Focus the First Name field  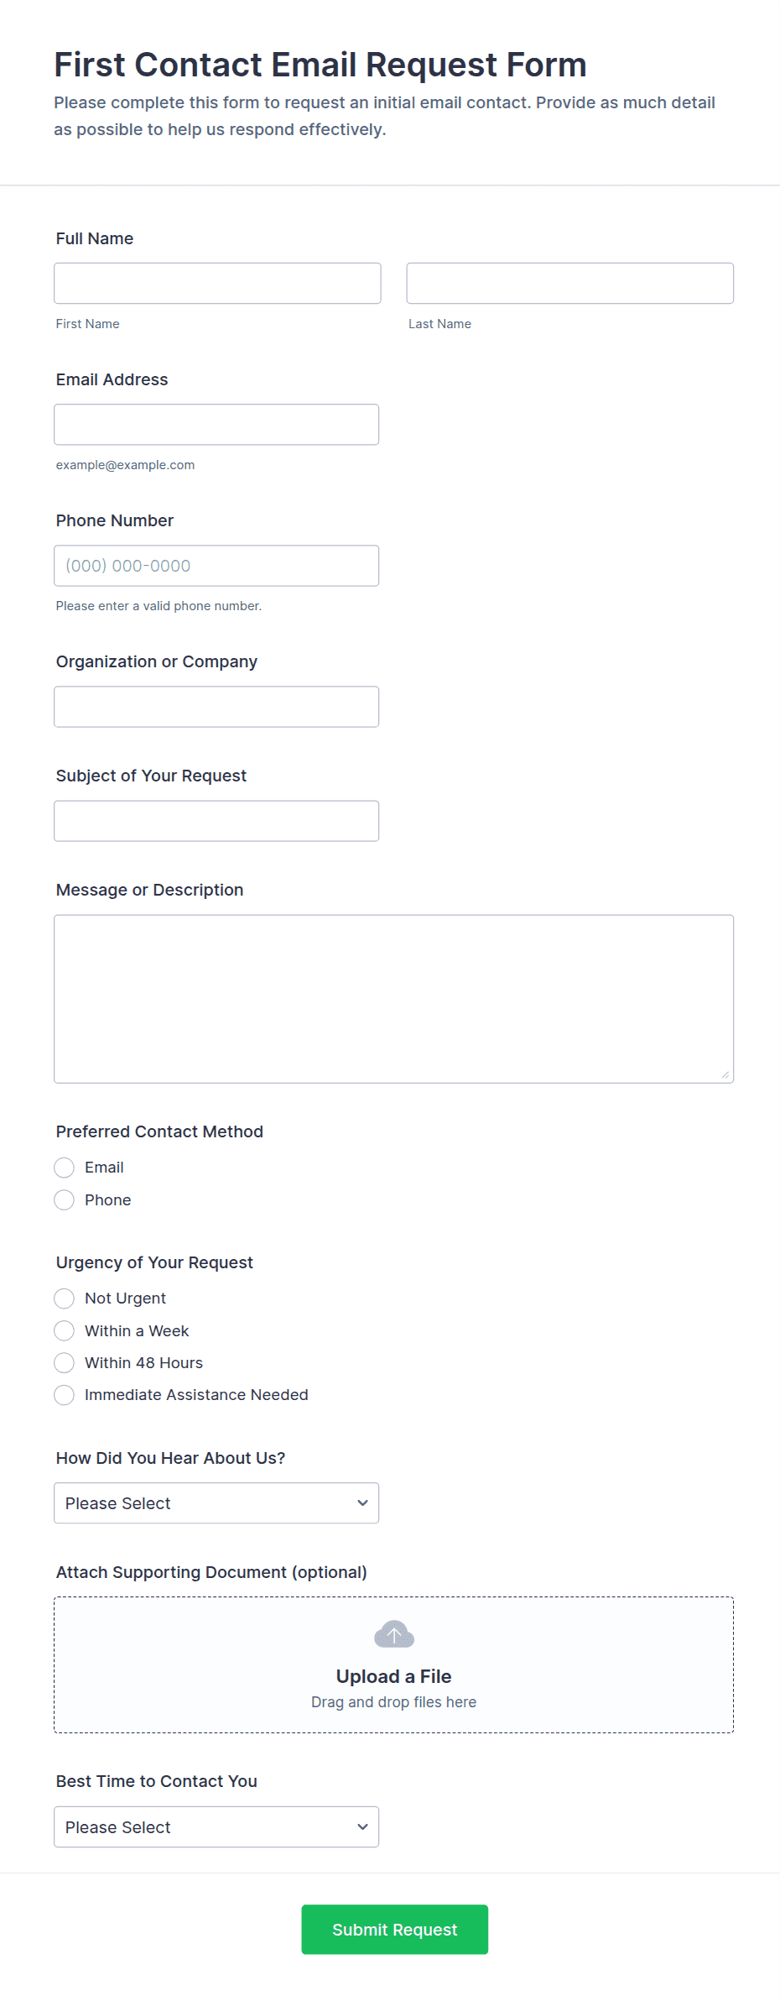(217, 284)
